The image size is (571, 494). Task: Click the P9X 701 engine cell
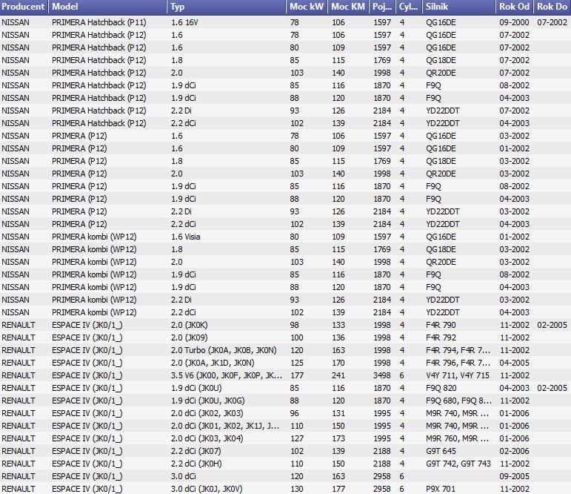pyautogui.click(x=441, y=489)
